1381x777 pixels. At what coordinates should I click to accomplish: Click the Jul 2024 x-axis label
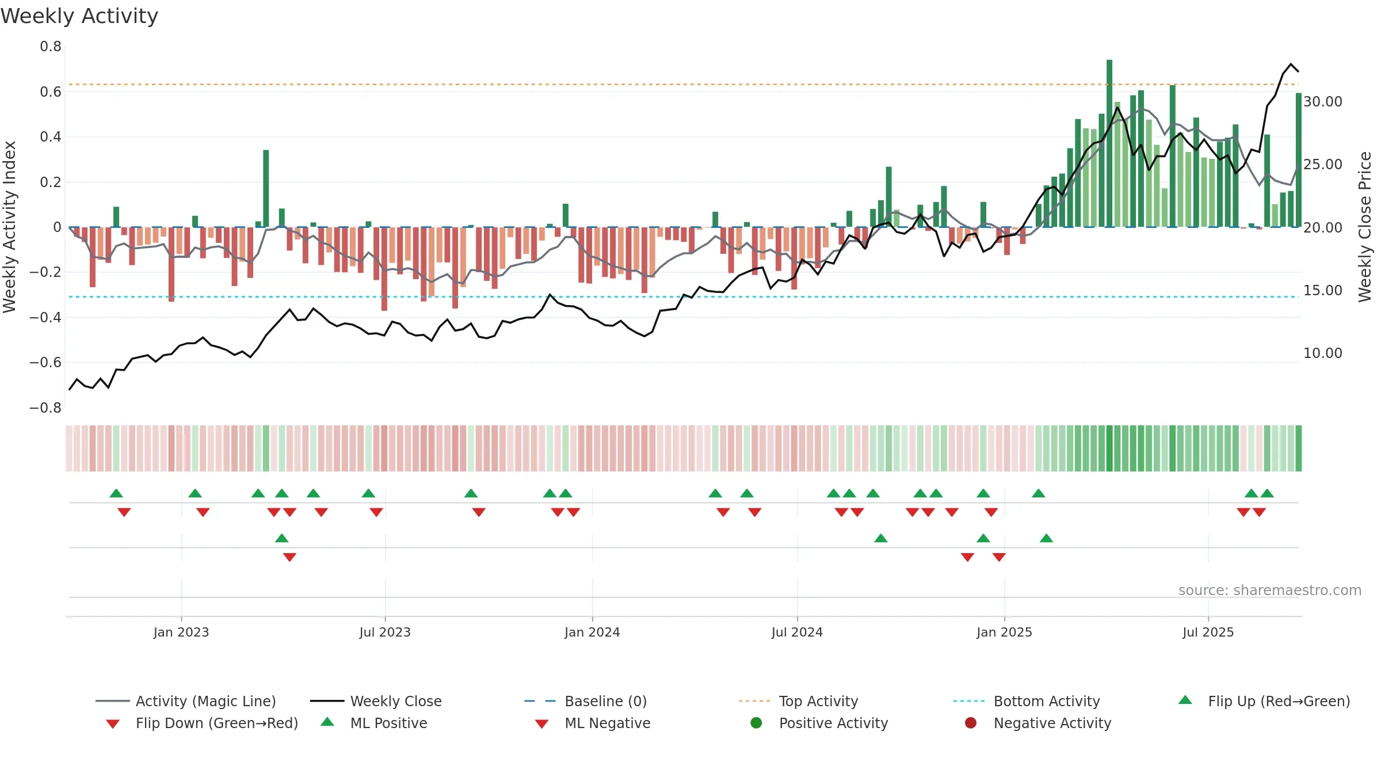pyautogui.click(x=797, y=632)
